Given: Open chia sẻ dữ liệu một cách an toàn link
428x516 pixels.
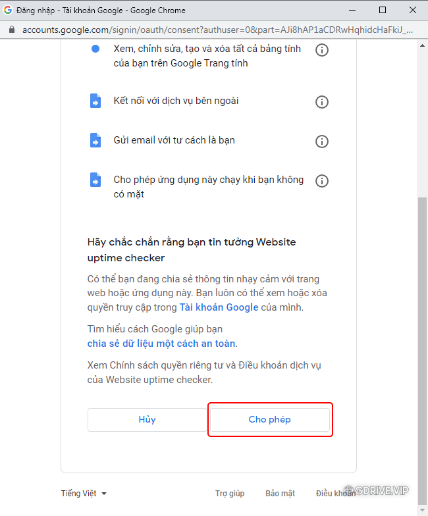Looking at the screenshot, I should tap(161, 344).
